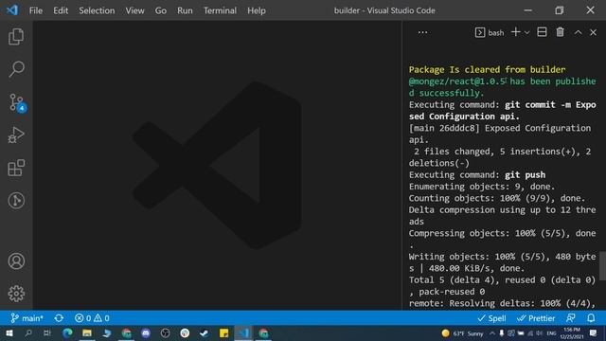Screen dimensions: 606x341
Task: Click the '@mongez/react@1.0.5' terminal text
Action: [x=456, y=81]
